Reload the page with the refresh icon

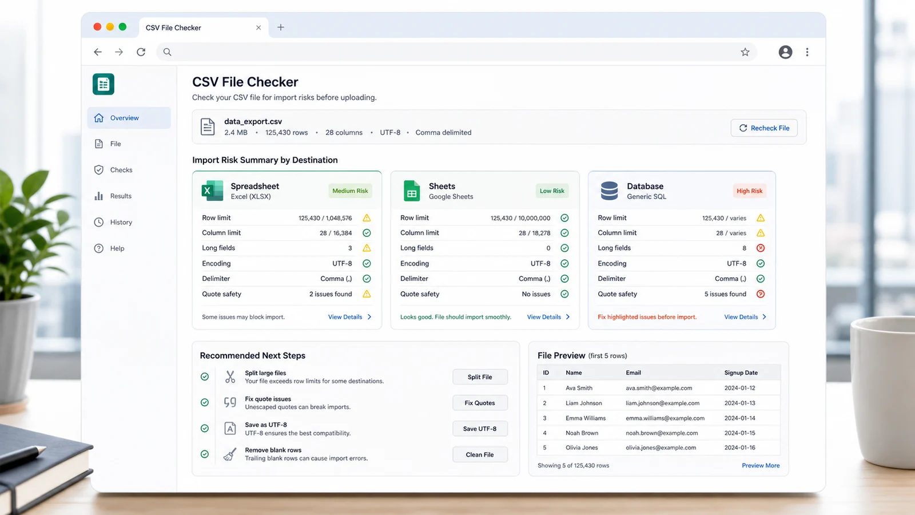(141, 52)
